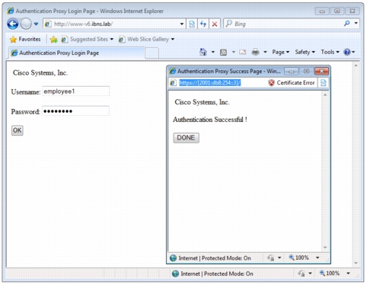Click main status bar Internet zone globe icon

point(175,274)
